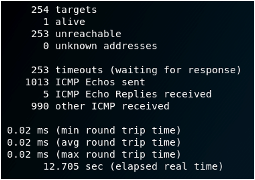
Task: Click the max round trip time line
Action: point(94,154)
